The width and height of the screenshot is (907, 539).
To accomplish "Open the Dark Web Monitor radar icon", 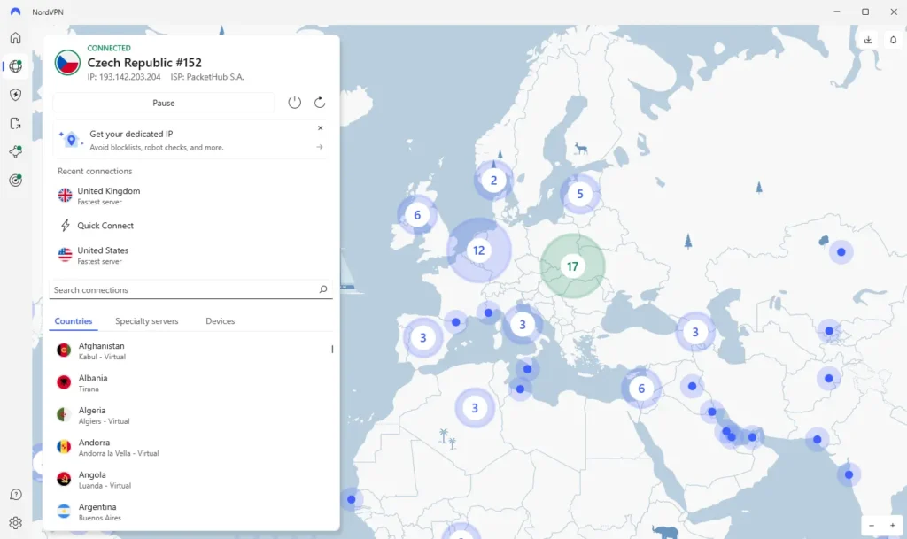I will (x=15, y=181).
